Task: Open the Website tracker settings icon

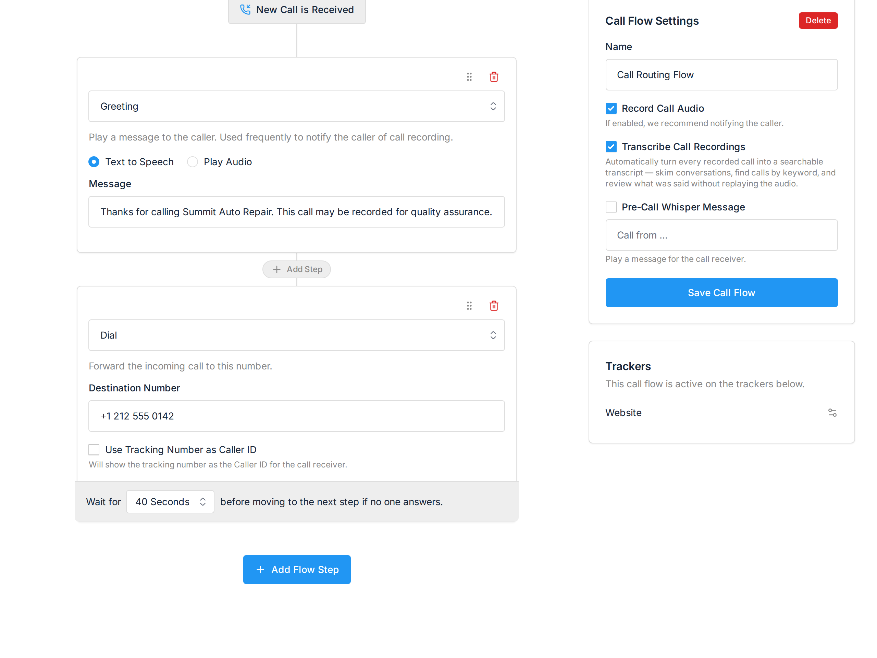Action: pos(832,413)
